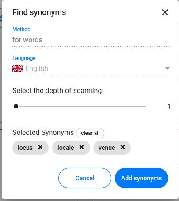Image resolution: width=179 pixels, height=201 pixels.
Task: Click the Language field label
Action: click(x=24, y=58)
